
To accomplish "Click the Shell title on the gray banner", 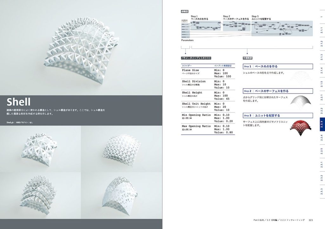I will [19, 102].
